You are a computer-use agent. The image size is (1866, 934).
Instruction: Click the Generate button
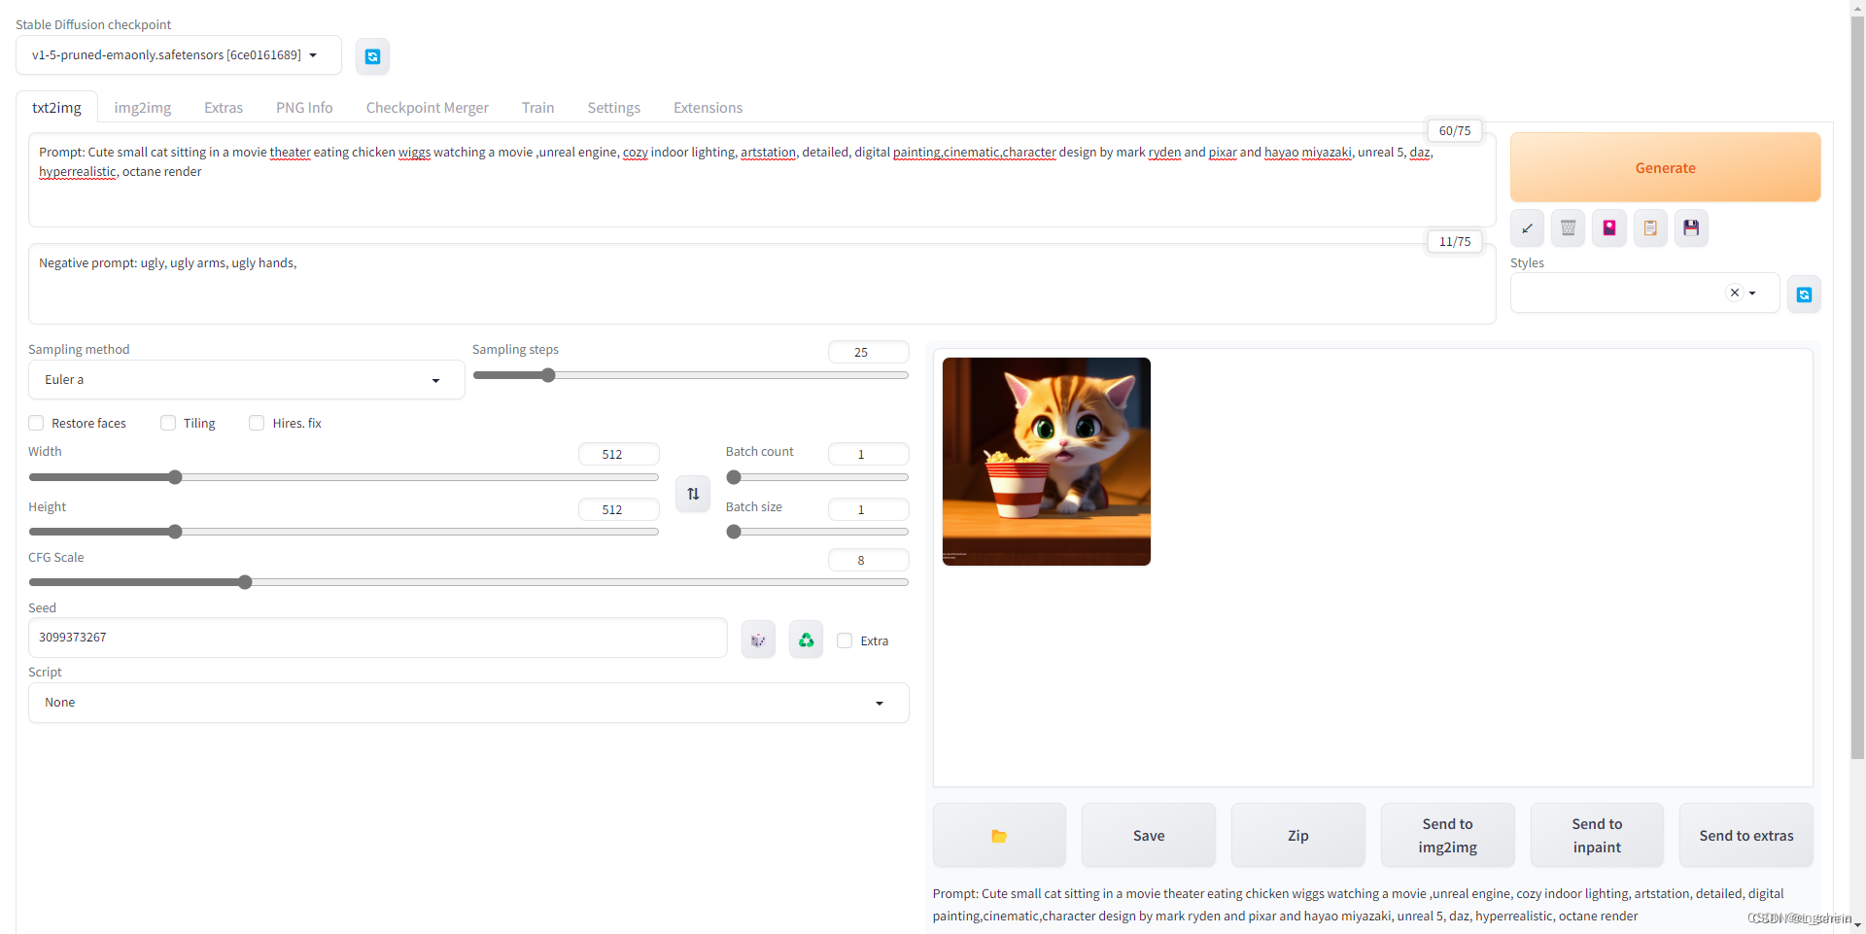[1665, 167]
